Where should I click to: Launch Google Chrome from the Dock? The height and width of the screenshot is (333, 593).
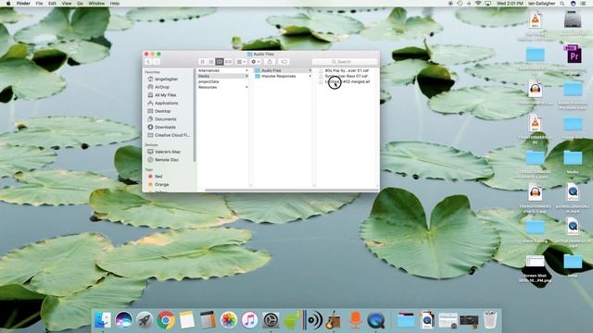pyautogui.click(x=166, y=320)
